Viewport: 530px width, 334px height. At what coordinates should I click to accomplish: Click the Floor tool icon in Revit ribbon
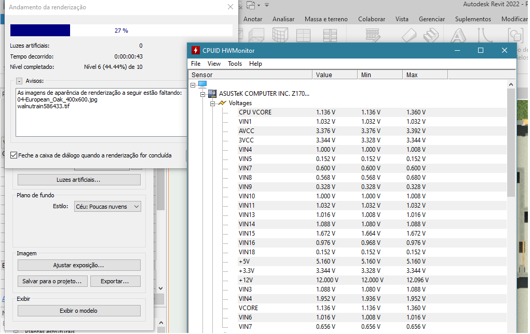256,35
